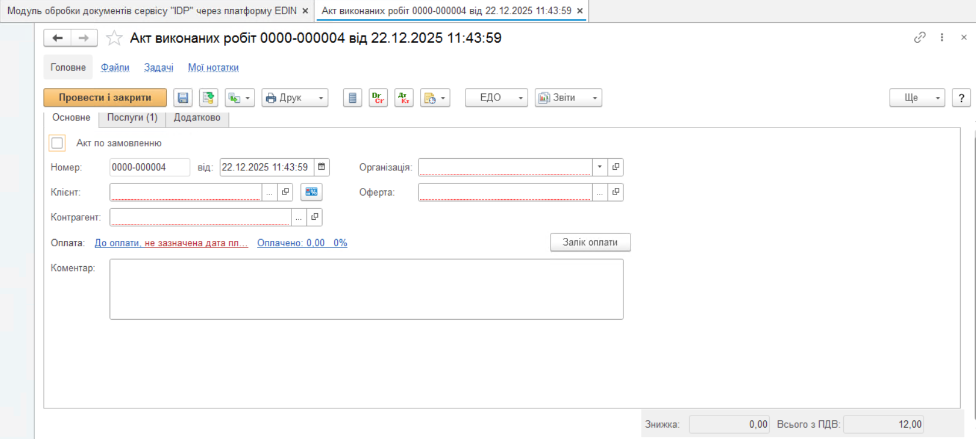Screen dimensions: 976x439
Task: Navigate back with left arrow
Action: coord(58,38)
